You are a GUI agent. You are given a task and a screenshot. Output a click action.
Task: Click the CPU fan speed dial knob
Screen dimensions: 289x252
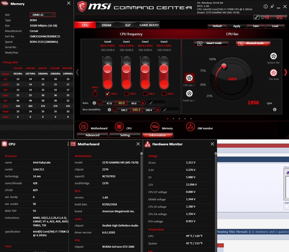point(224,66)
